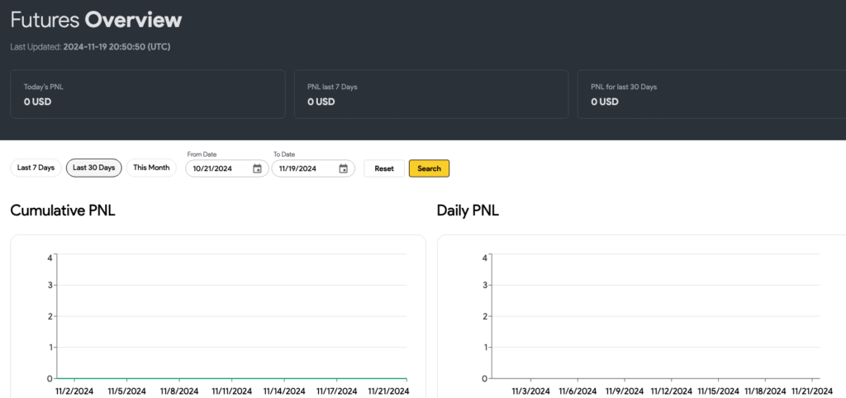Open the To Date calendar picker icon
This screenshot has height=398, width=846.
343,168
